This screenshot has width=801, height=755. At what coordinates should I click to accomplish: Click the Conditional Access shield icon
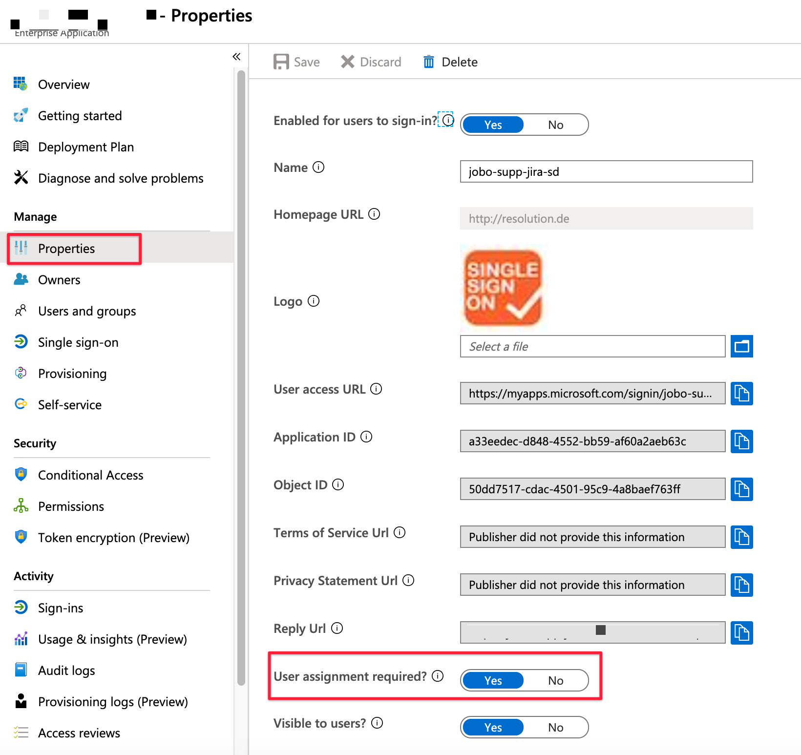click(x=21, y=474)
